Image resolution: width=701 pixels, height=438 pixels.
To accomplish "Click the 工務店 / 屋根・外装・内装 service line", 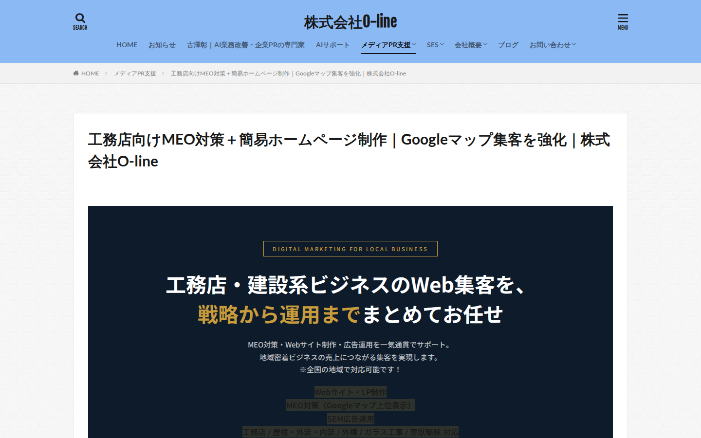I will (350, 432).
